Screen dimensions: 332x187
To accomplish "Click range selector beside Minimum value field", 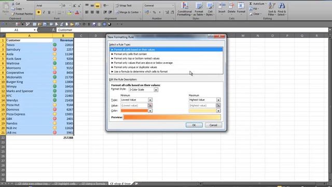I will click(150, 105).
